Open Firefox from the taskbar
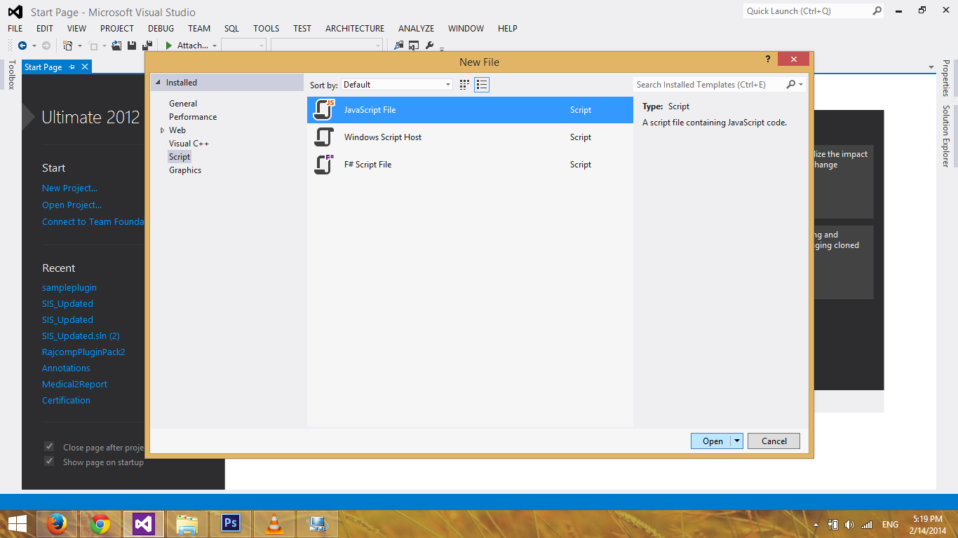 (55, 524)
